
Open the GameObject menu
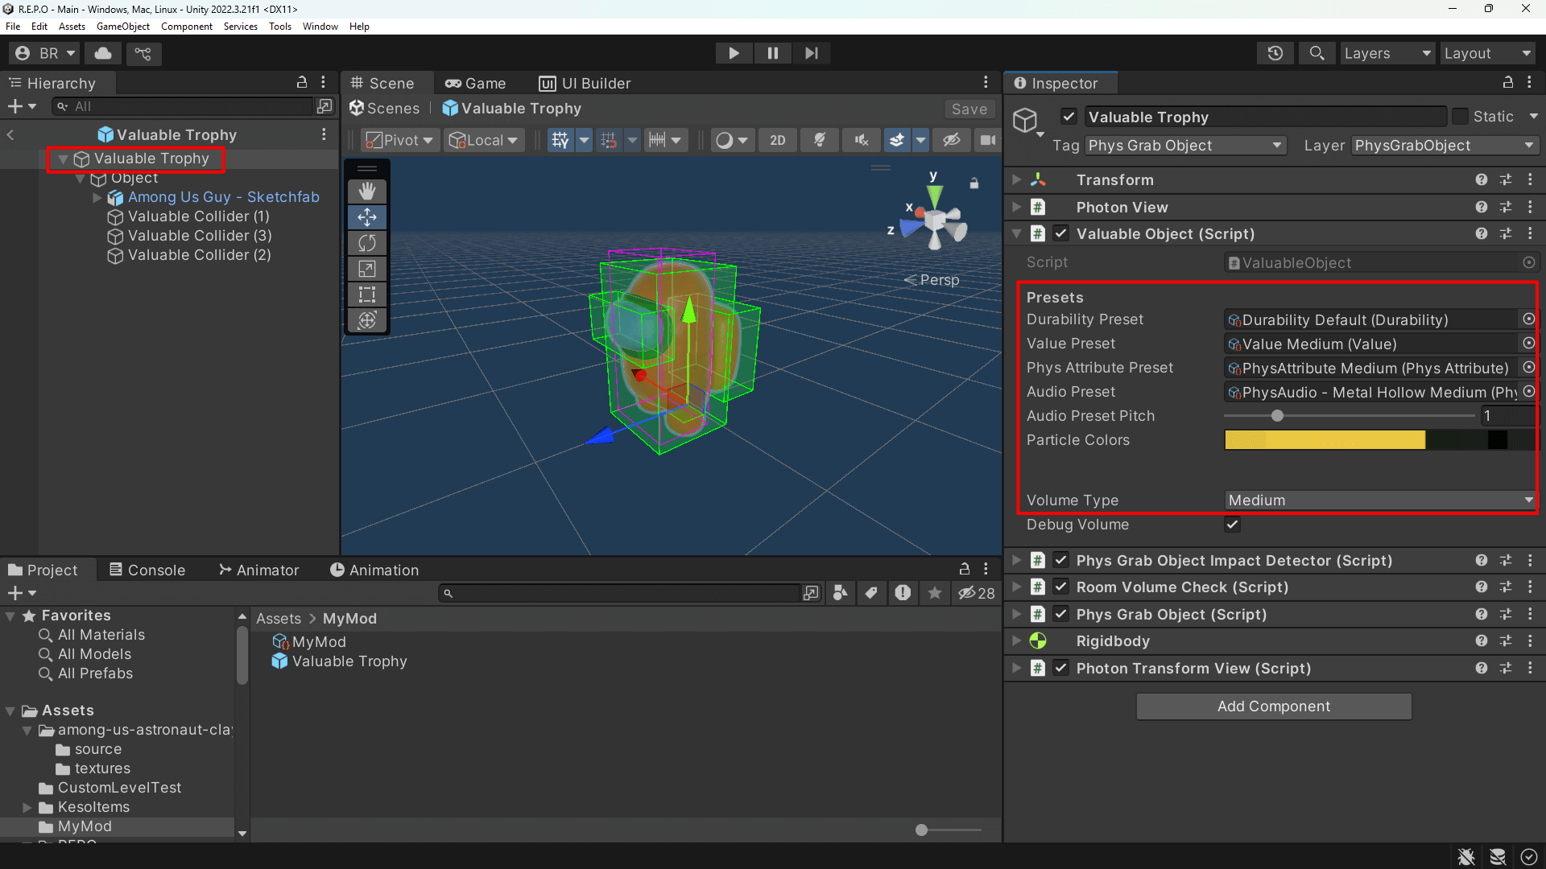point(122,26)
